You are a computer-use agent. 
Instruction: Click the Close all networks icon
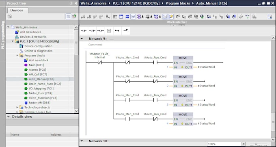pos(127,17)
